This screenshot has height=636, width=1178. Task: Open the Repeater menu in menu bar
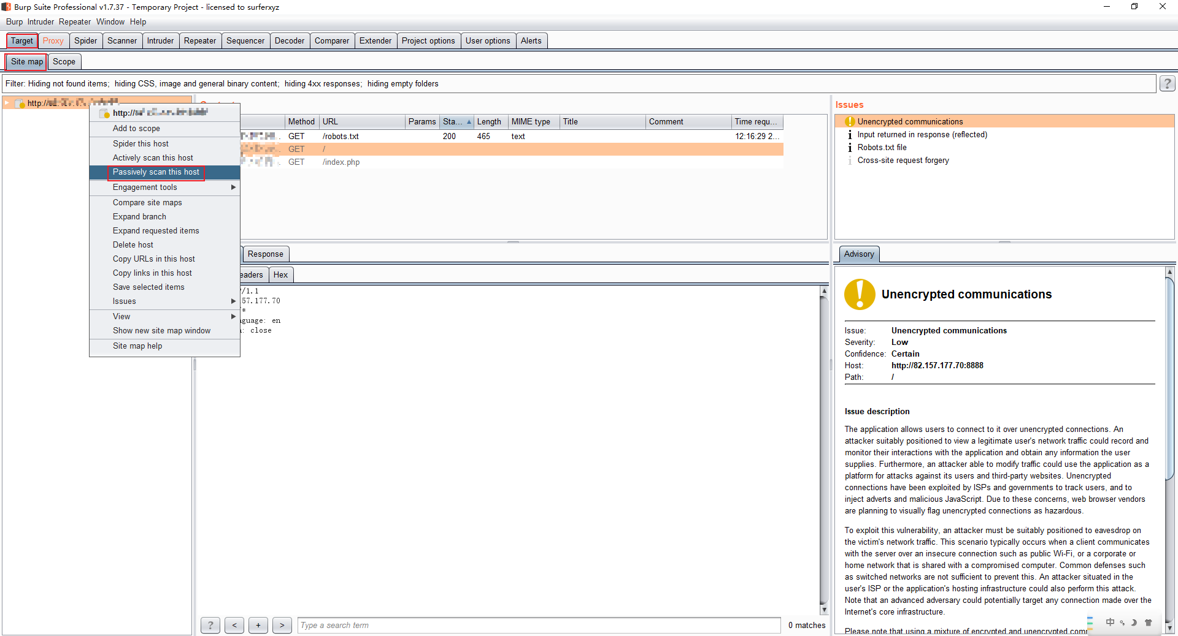click(75, 21)
